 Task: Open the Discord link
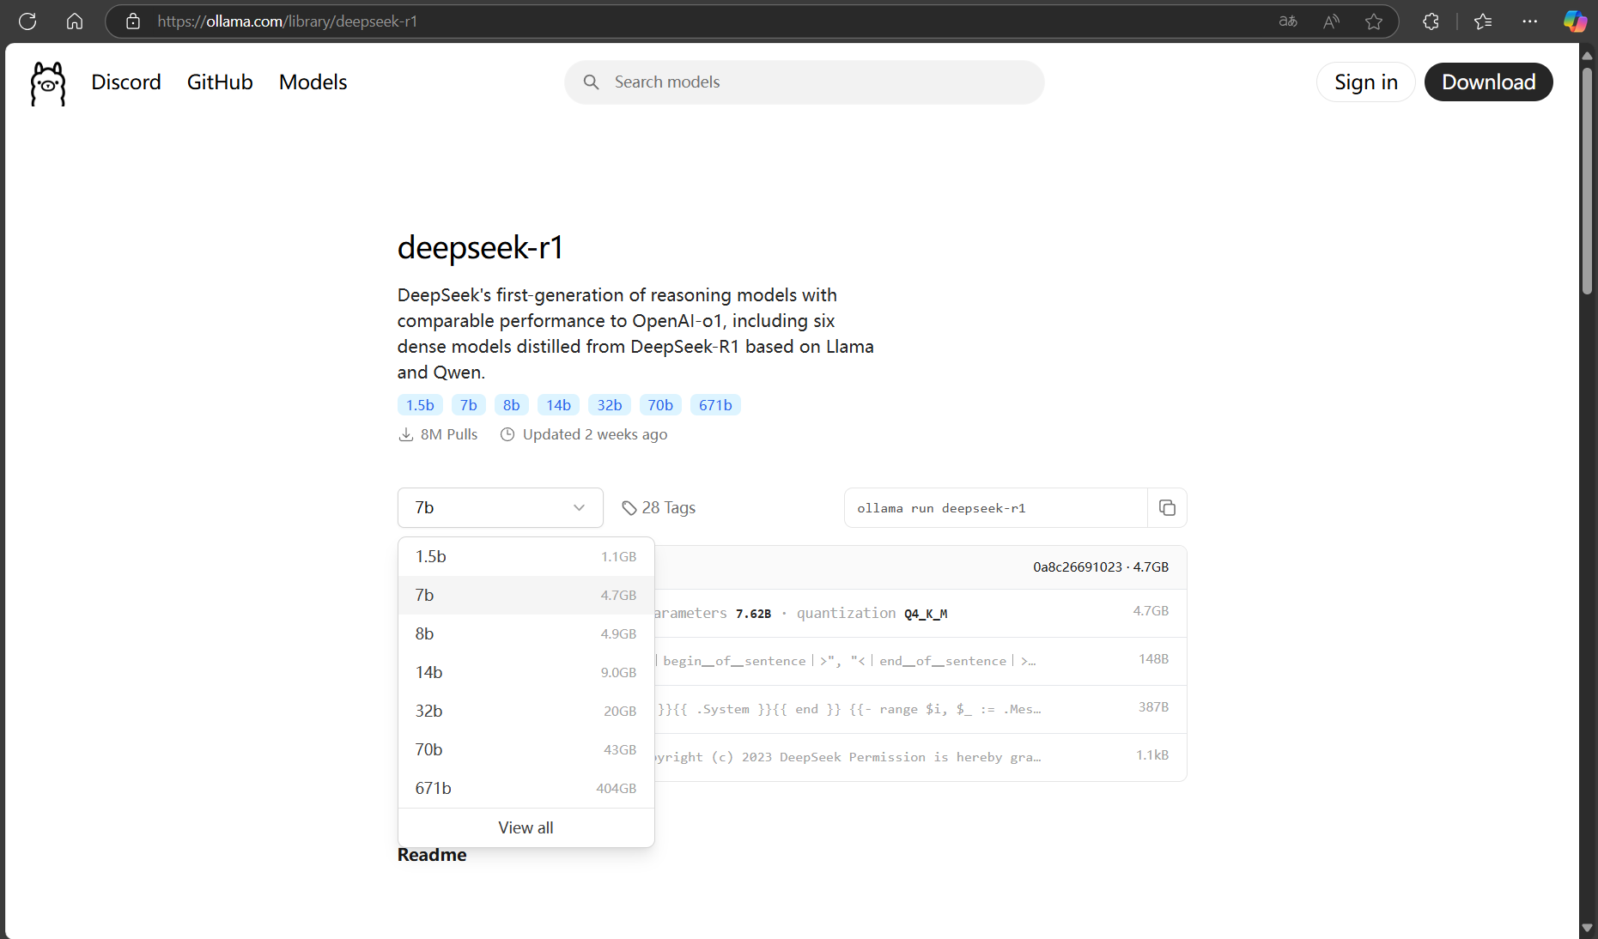pos(126,82)
